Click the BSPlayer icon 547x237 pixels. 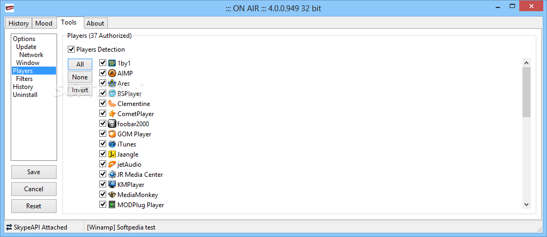(112, 93)
